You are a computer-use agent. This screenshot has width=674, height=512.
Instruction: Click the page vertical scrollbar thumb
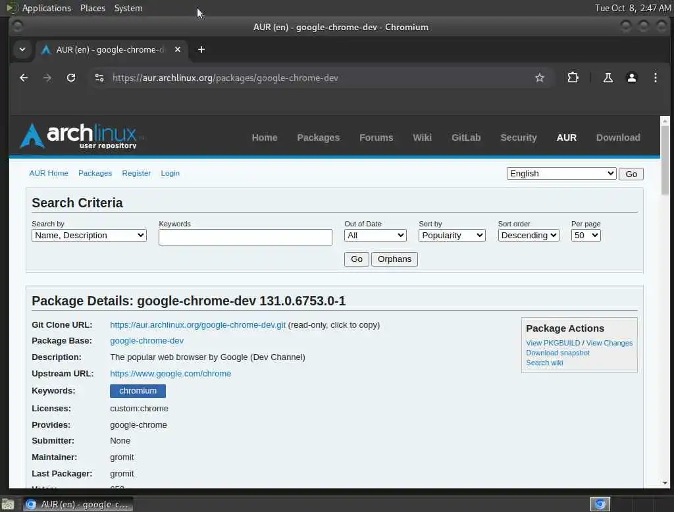(665, 160)
